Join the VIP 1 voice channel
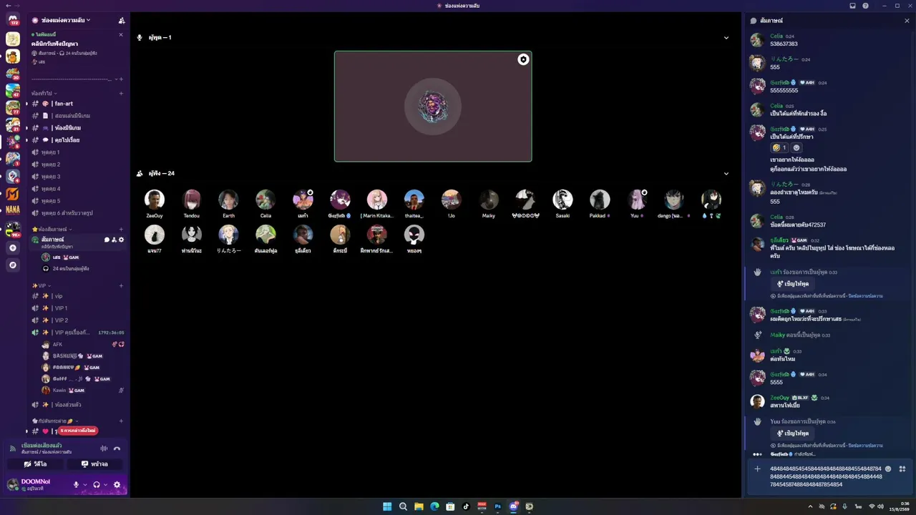This screenshot has width=916, height=515. (77, 308)
